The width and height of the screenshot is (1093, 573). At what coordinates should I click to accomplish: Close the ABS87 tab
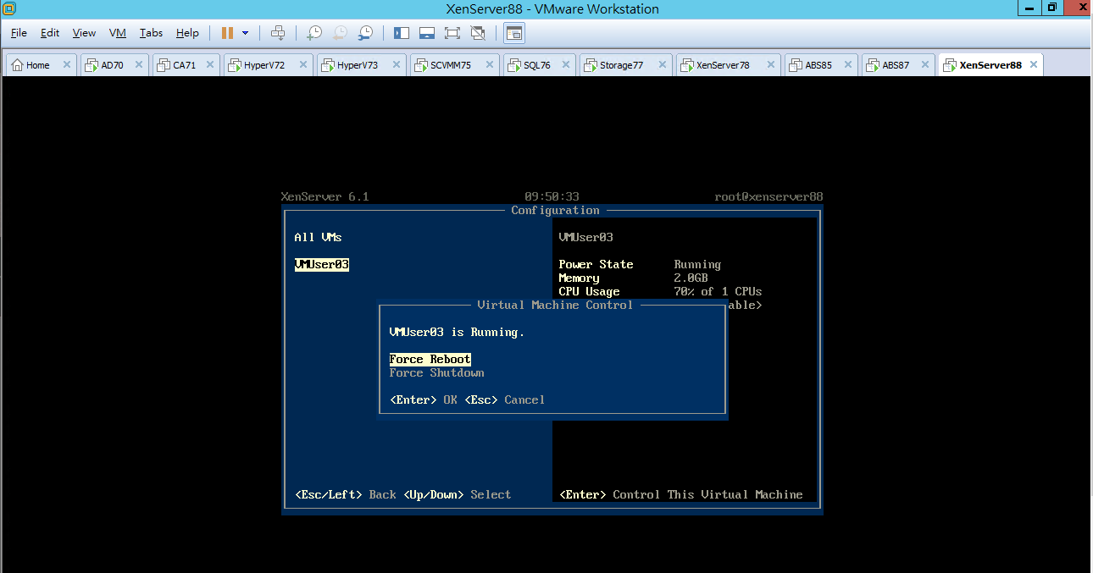[925, 65]
